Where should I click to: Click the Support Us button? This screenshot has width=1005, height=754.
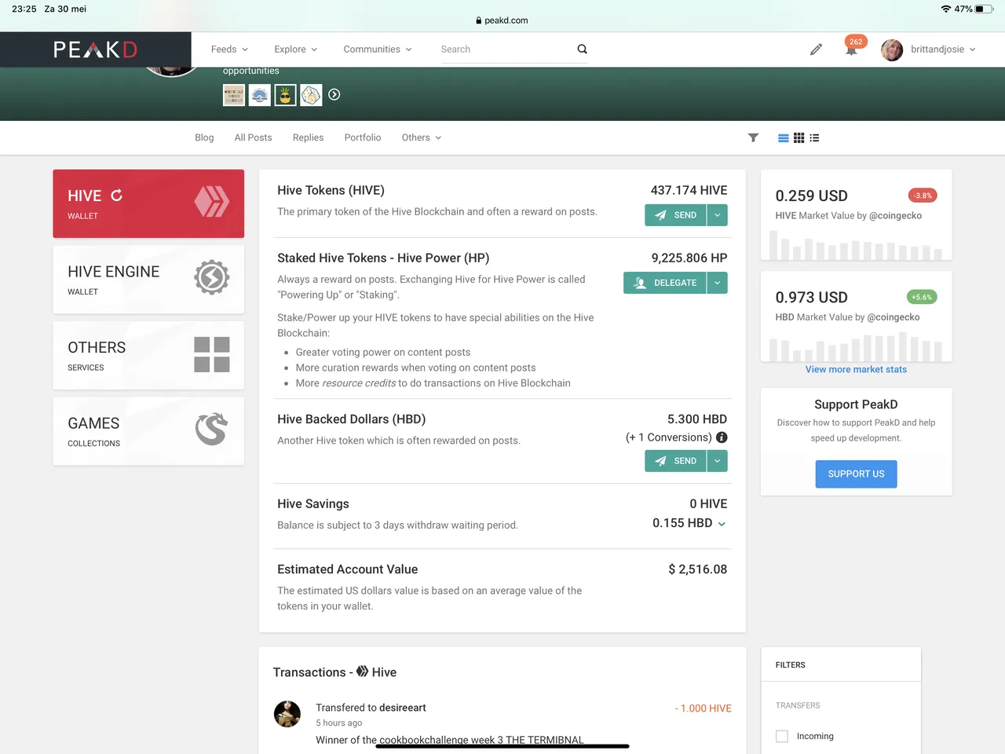[x=856, y=474]
